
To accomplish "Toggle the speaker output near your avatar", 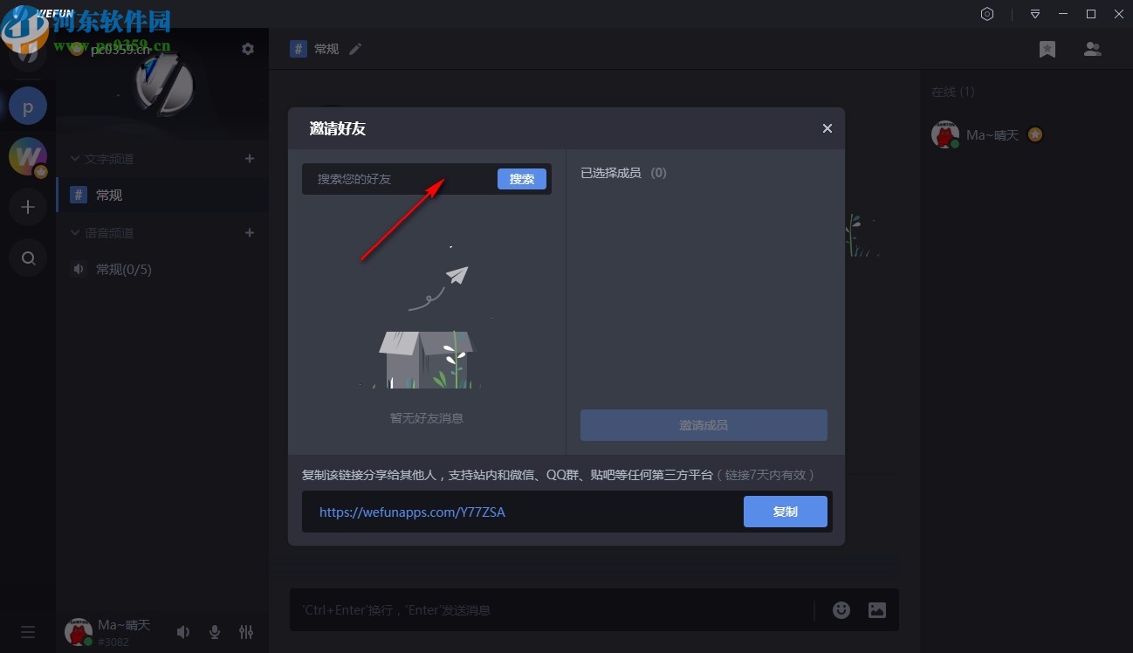I will pyautogui.click(x=182, y=631).
